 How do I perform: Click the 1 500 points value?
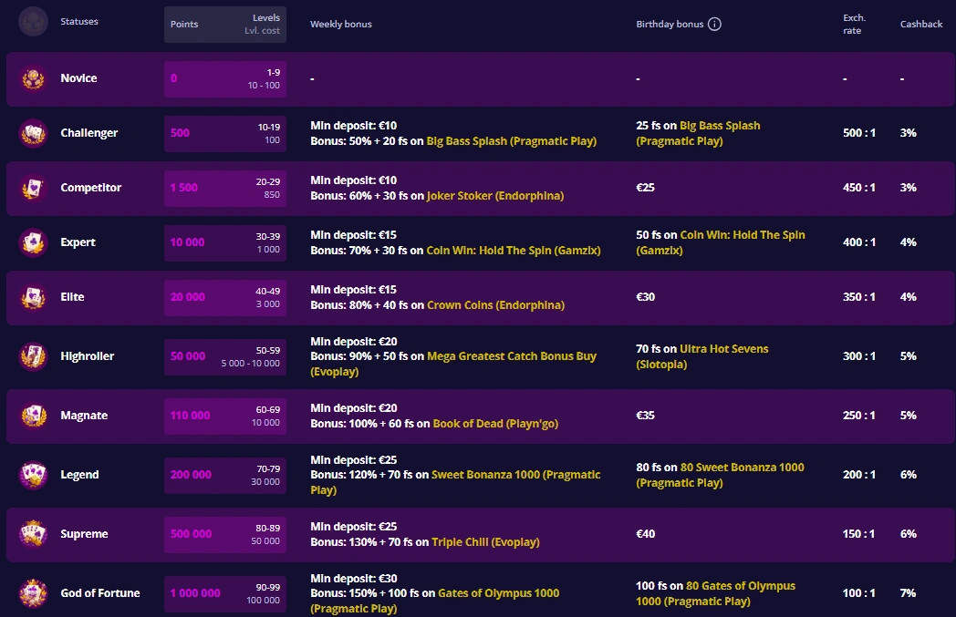pyautogui.click(x=184, y=188)
